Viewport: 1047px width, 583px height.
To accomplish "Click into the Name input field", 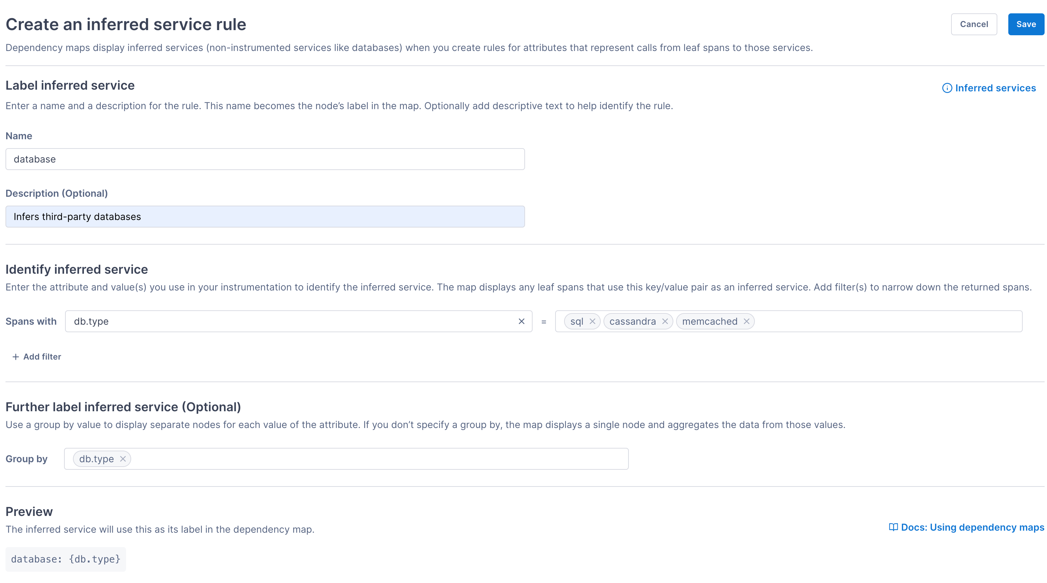I will pyautogui.click(x=265, y=159).
